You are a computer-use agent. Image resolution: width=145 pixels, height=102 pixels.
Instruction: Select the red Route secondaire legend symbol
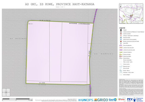tap(121, 56)
